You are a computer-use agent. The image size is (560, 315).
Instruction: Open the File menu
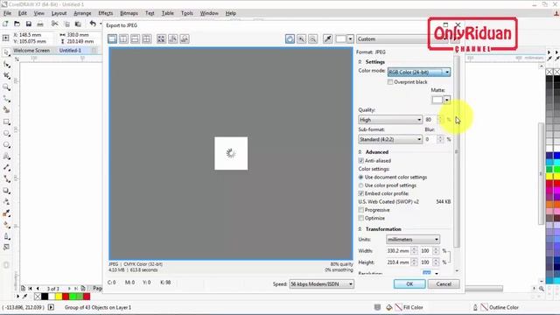coord(7,13)
